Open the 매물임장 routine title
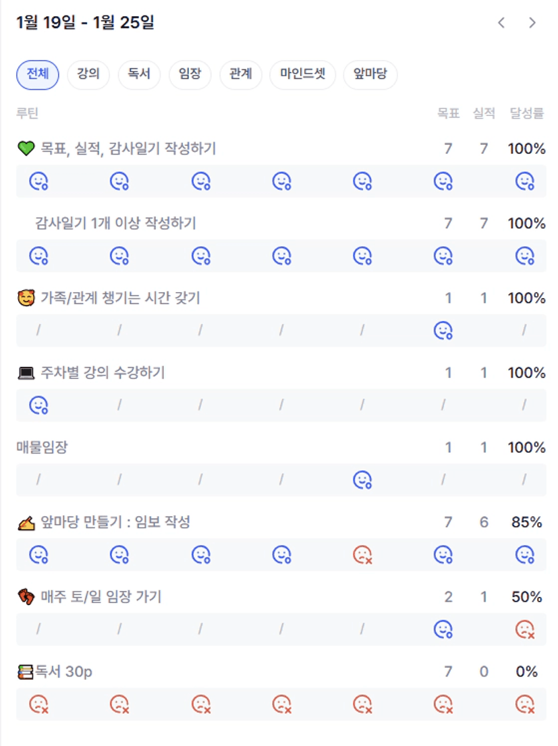Image resolution: width=558 pixels, height=746 pixels. (x=42, y=447)
